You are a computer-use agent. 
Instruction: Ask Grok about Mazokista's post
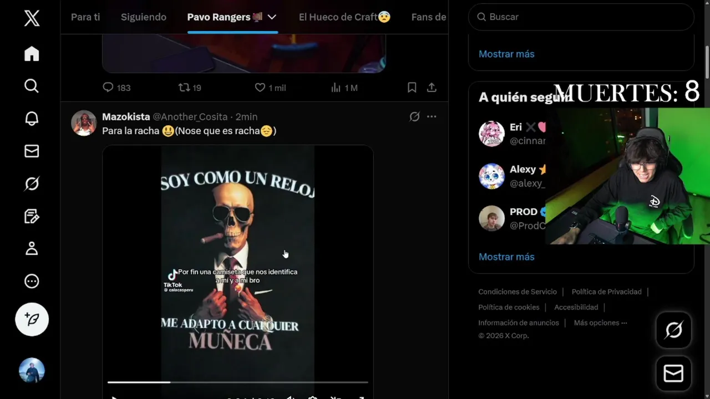pos(414,116)
